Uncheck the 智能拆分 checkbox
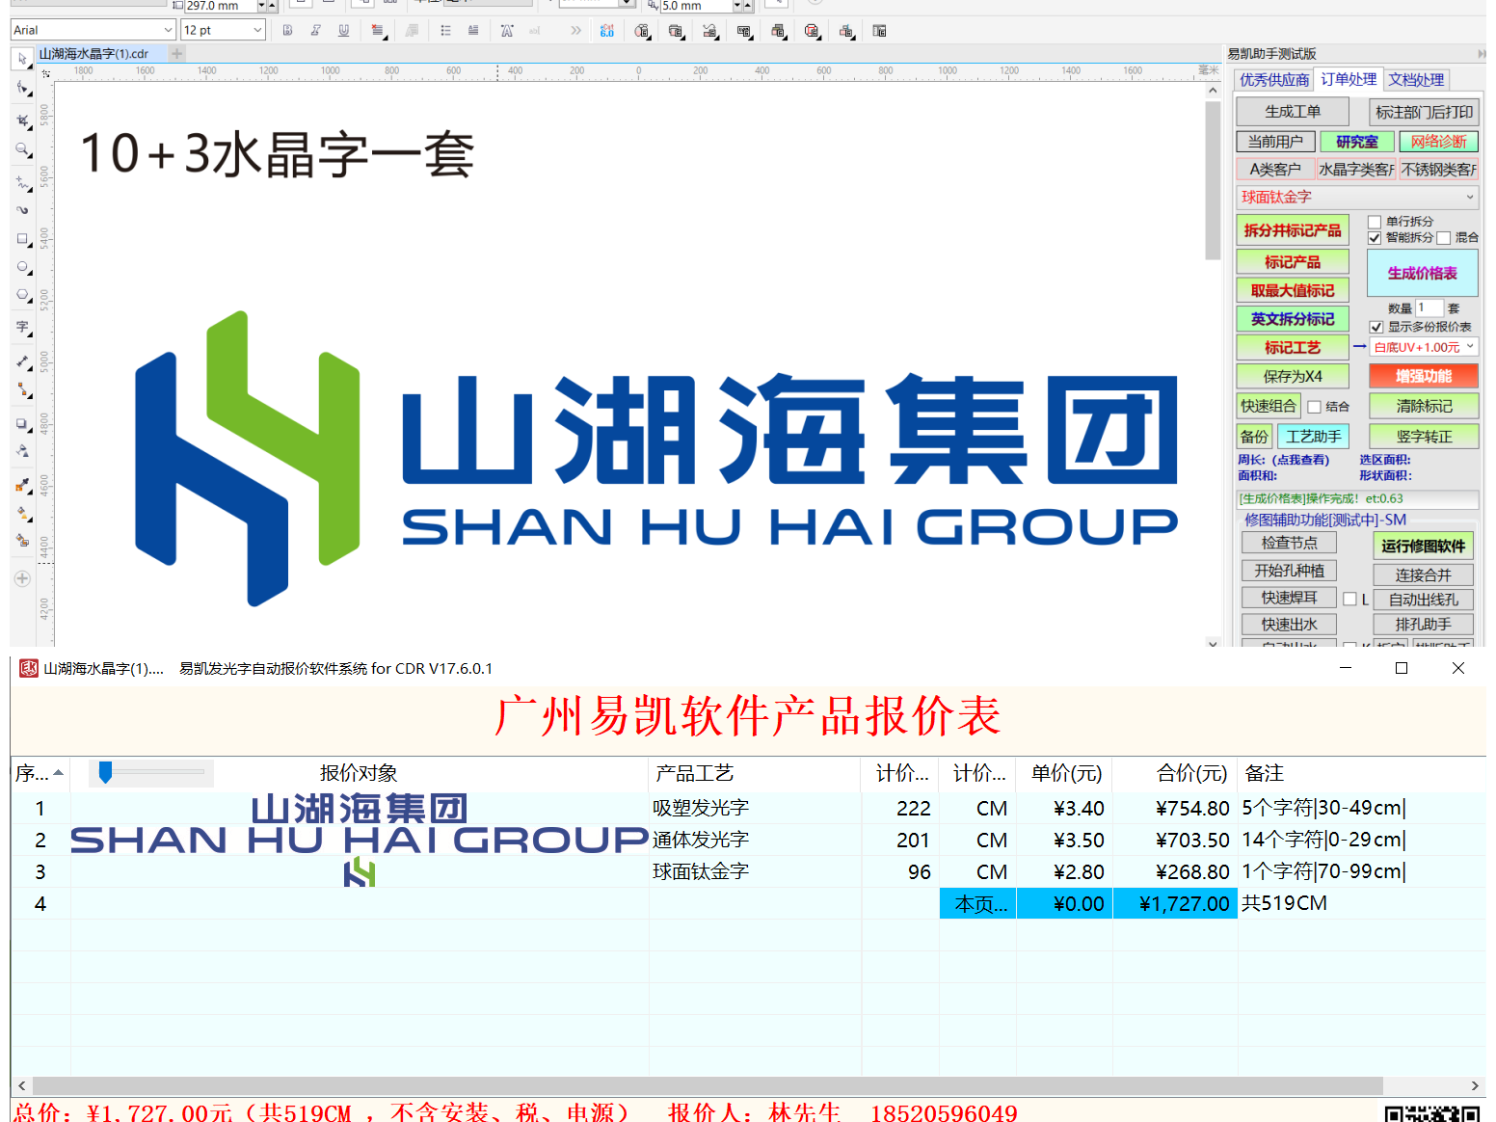This screenshot has width=1496, height=1122. [x=1375, y=237]
